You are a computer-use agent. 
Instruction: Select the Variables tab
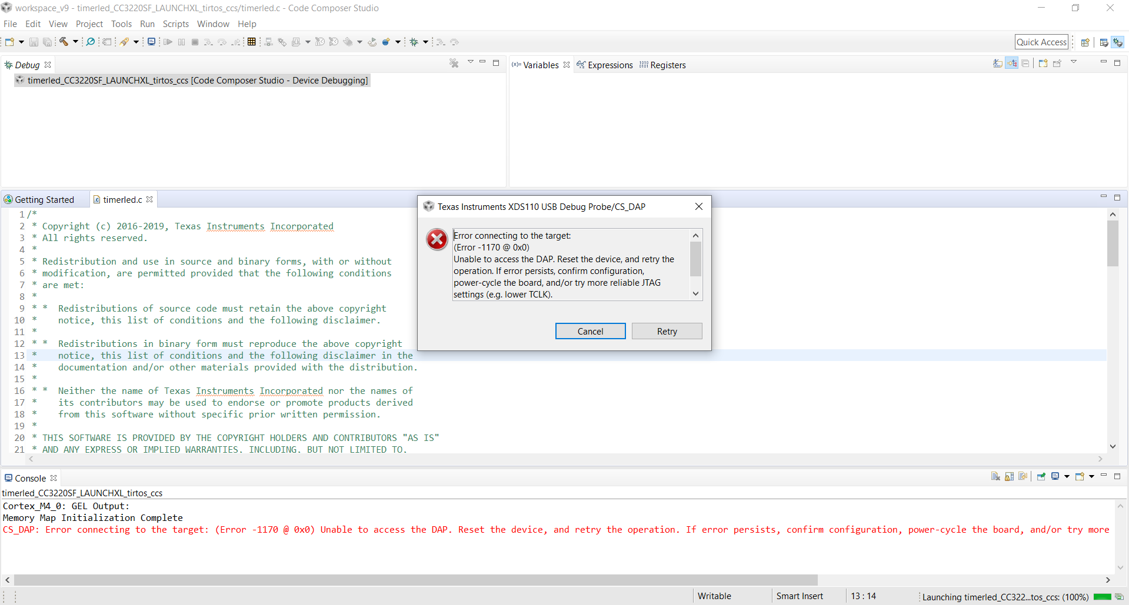pos(541,65)
